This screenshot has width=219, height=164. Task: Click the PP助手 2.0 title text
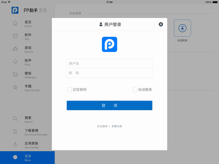tap(35, 10)
